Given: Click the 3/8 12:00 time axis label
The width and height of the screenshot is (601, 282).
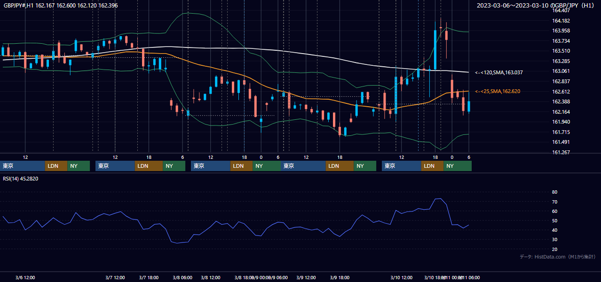Looking at the screenshot, I should [211, 277].
